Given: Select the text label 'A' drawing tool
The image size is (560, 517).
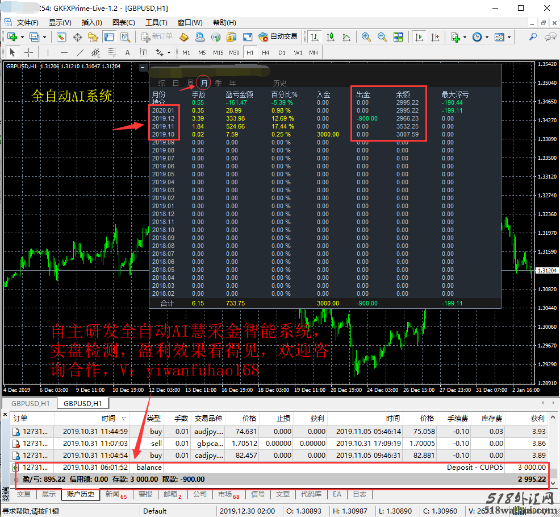Looking at the screenshot, I should tap(128, 53).
